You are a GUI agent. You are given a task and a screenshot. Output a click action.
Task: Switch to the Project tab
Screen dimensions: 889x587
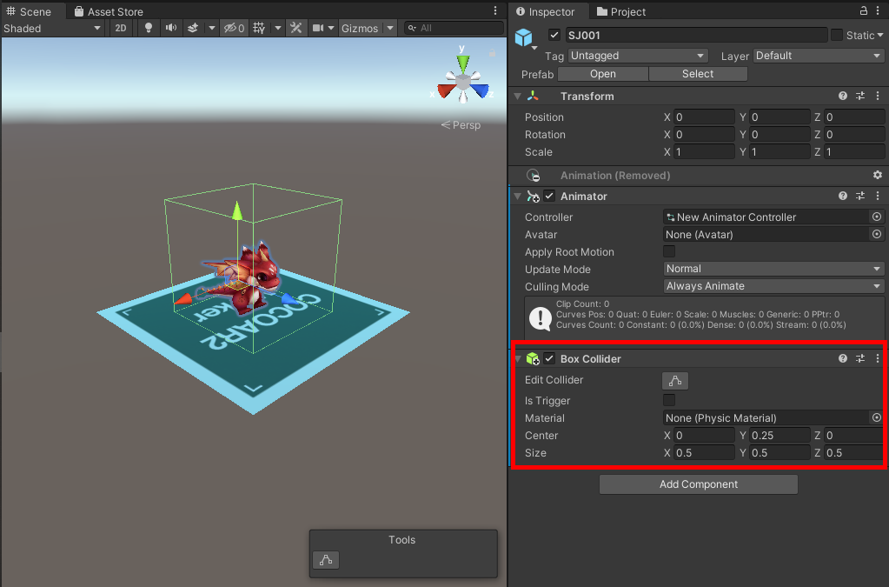coord(621,11)
